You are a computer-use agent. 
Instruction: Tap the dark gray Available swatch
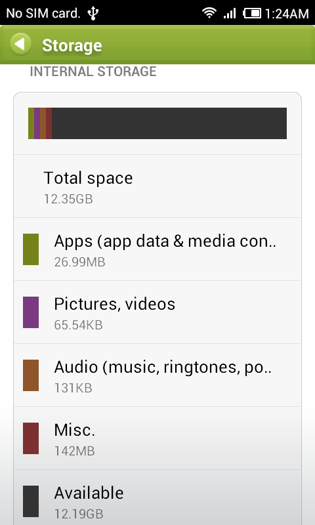click(x=31, y=501)
